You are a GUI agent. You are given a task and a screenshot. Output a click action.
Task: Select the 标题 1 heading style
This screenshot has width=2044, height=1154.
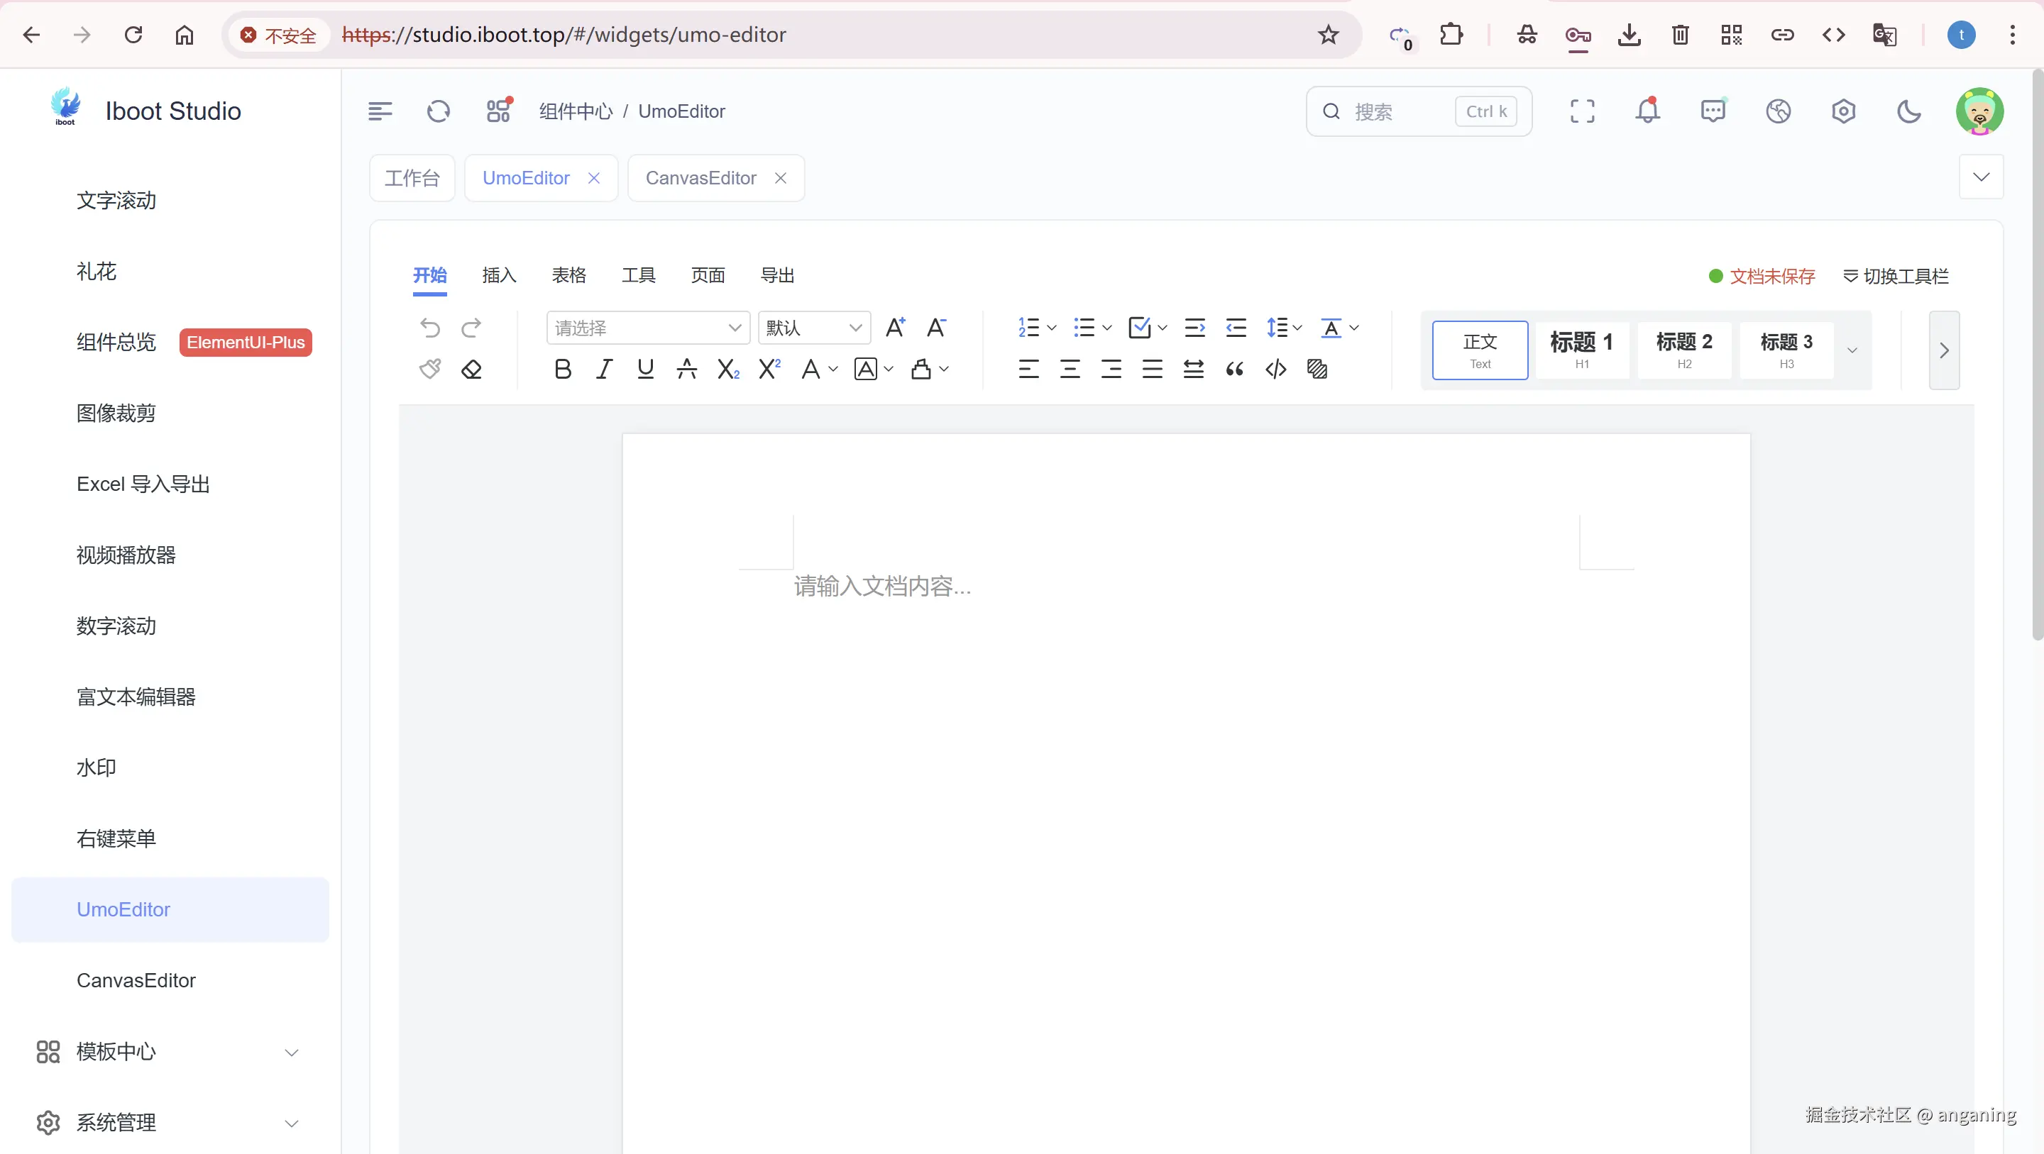pos(1581,350)
